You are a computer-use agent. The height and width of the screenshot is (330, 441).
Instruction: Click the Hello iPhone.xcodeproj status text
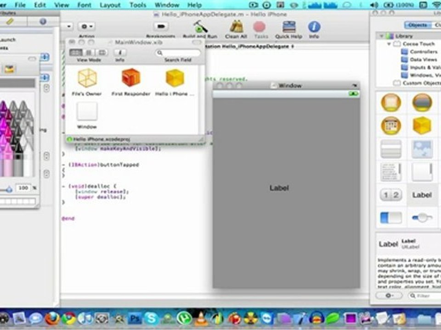coord(102,139)
